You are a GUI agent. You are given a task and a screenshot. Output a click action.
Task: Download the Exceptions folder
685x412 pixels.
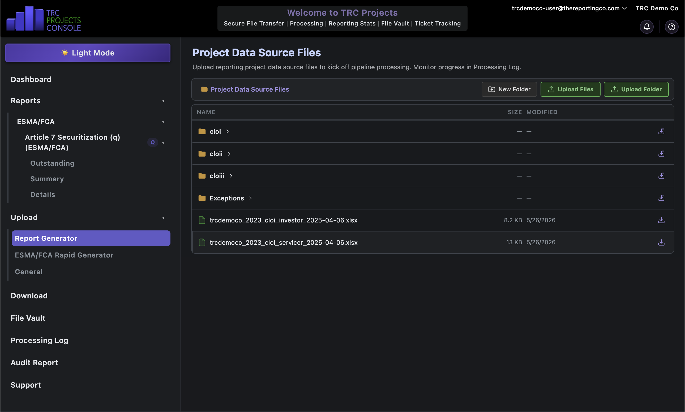[x=661, y=198]
